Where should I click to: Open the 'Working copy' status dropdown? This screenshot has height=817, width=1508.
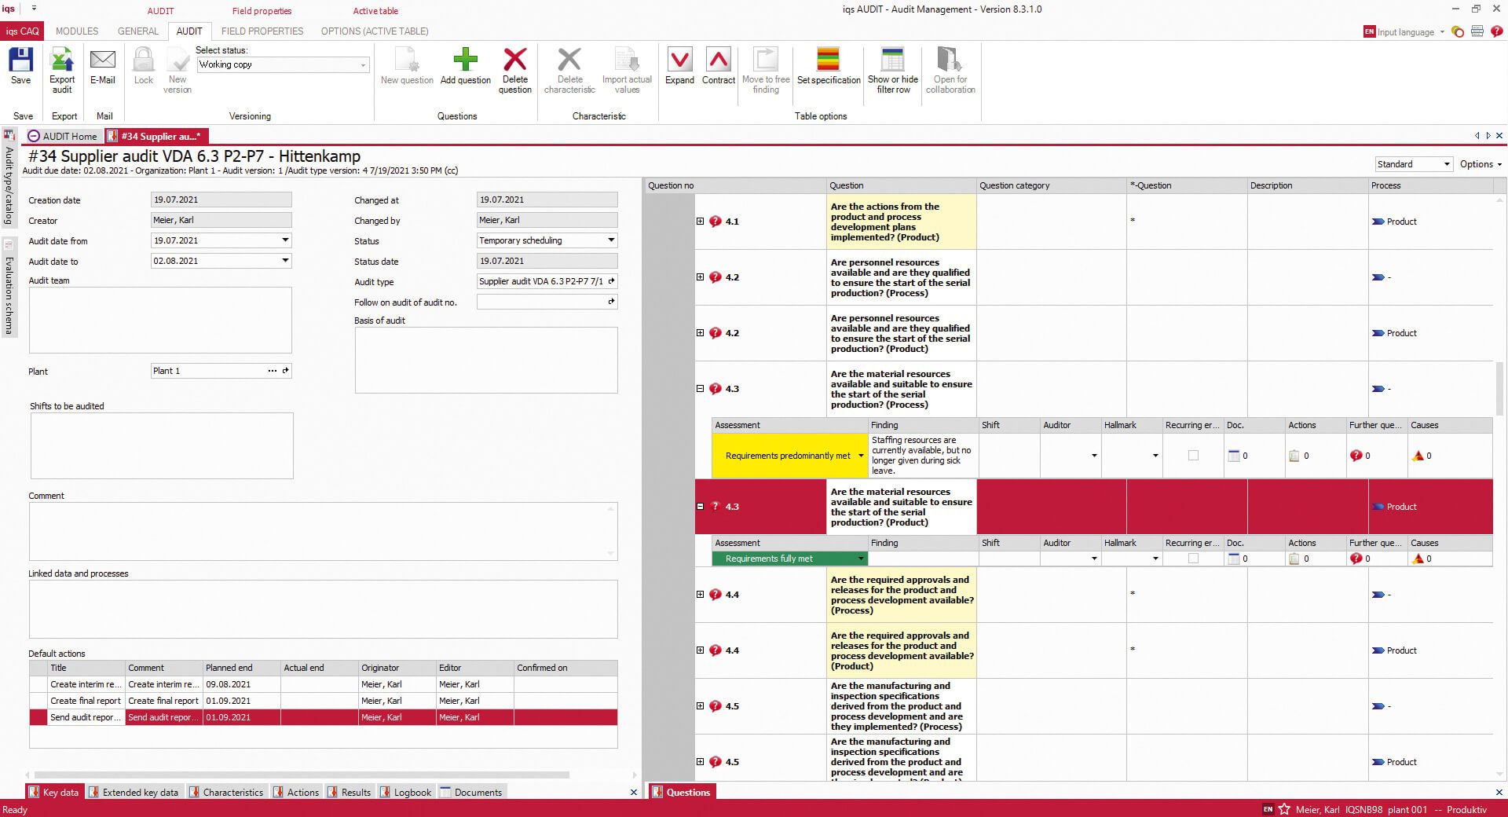[362, 64]
